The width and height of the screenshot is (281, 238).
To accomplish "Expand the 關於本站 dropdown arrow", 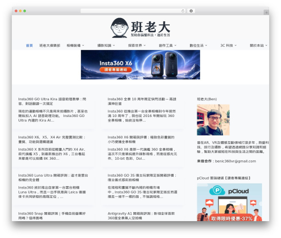I will 266,46.
